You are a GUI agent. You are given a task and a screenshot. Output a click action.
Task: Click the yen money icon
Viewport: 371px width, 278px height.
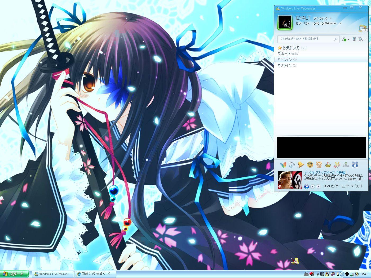coord(337,165)
